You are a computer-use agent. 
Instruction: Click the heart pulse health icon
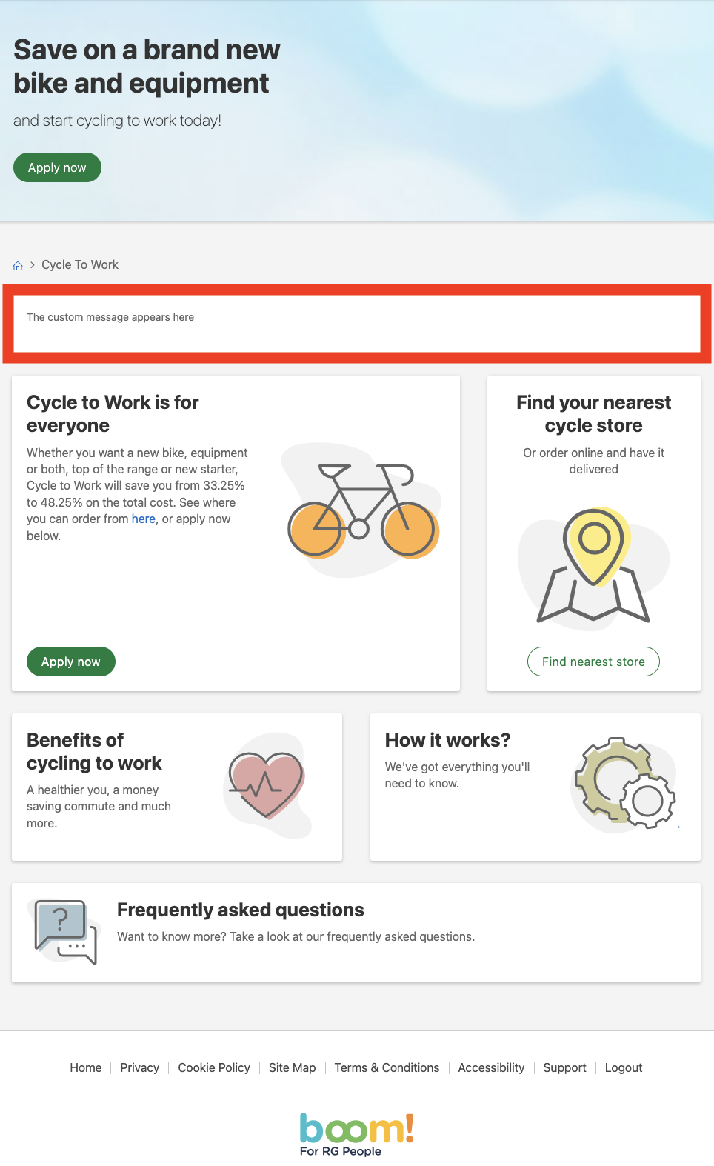[267, 786]
